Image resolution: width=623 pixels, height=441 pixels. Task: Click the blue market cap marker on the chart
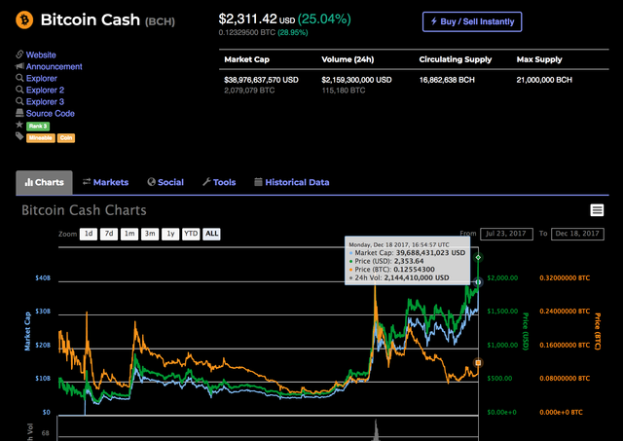(478, 282)
